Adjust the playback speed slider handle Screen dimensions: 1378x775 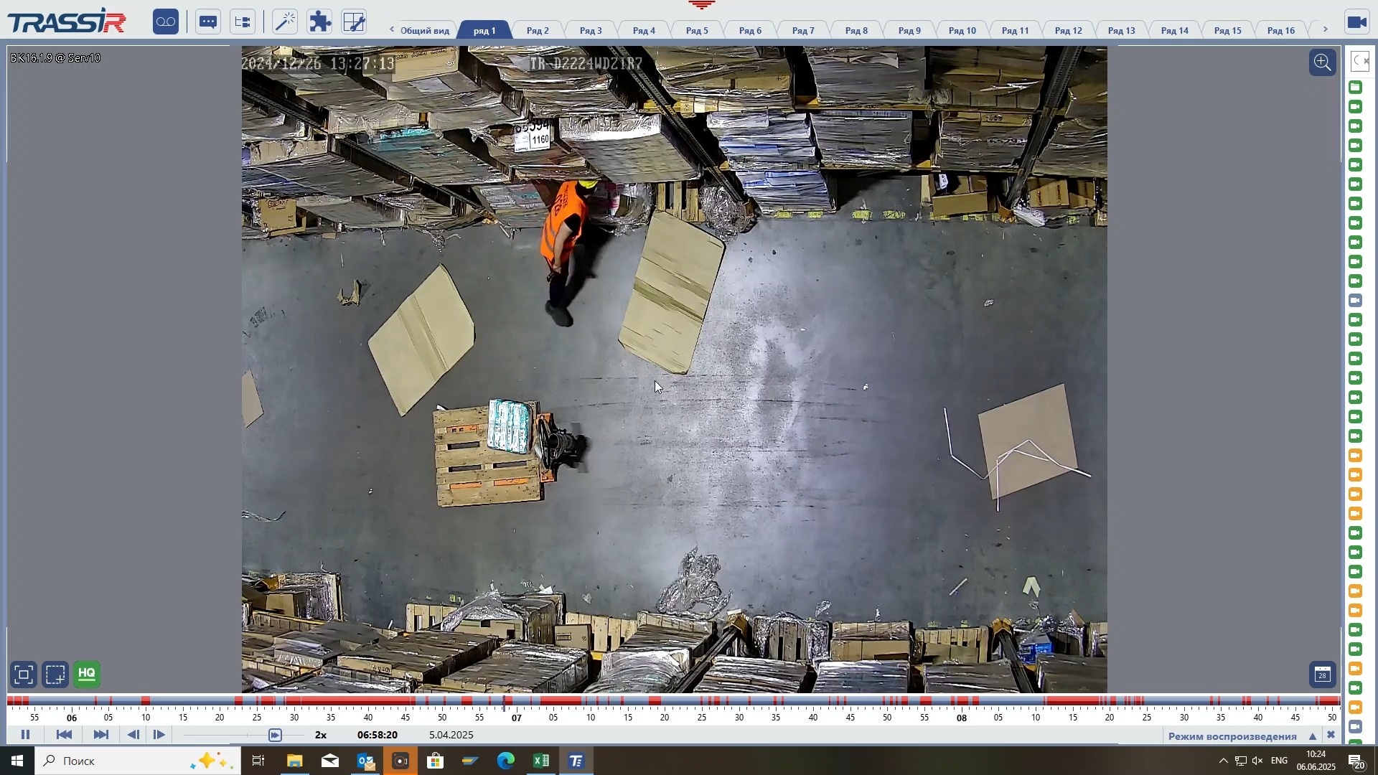pyautogui.click(x=276, y=735)
